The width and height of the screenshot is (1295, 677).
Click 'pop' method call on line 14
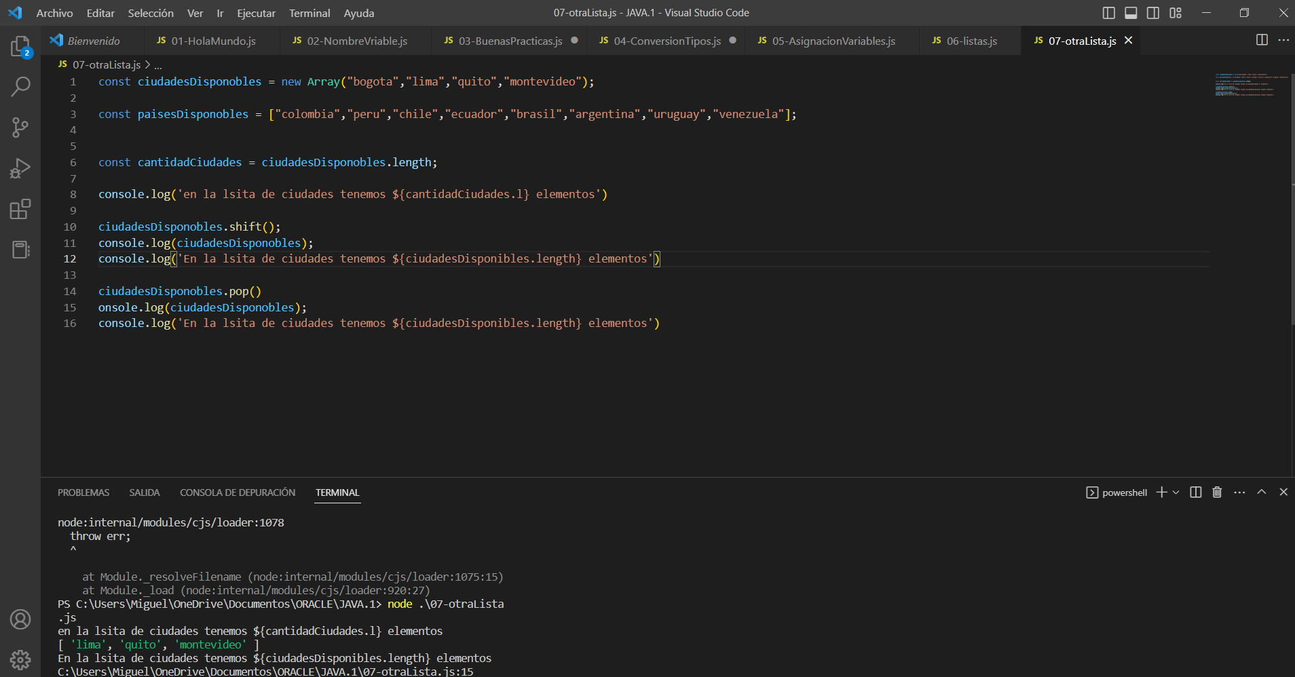239,291
